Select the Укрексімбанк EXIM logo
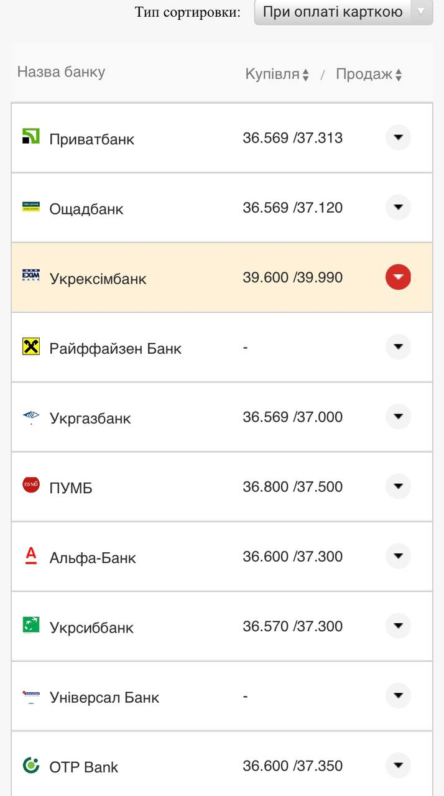The width and height of the screenshot is (444, 796). [x=30, y=277]
